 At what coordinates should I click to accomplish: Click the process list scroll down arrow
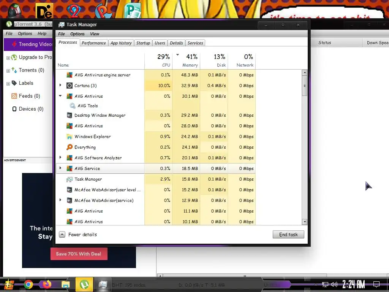point(305,222)
